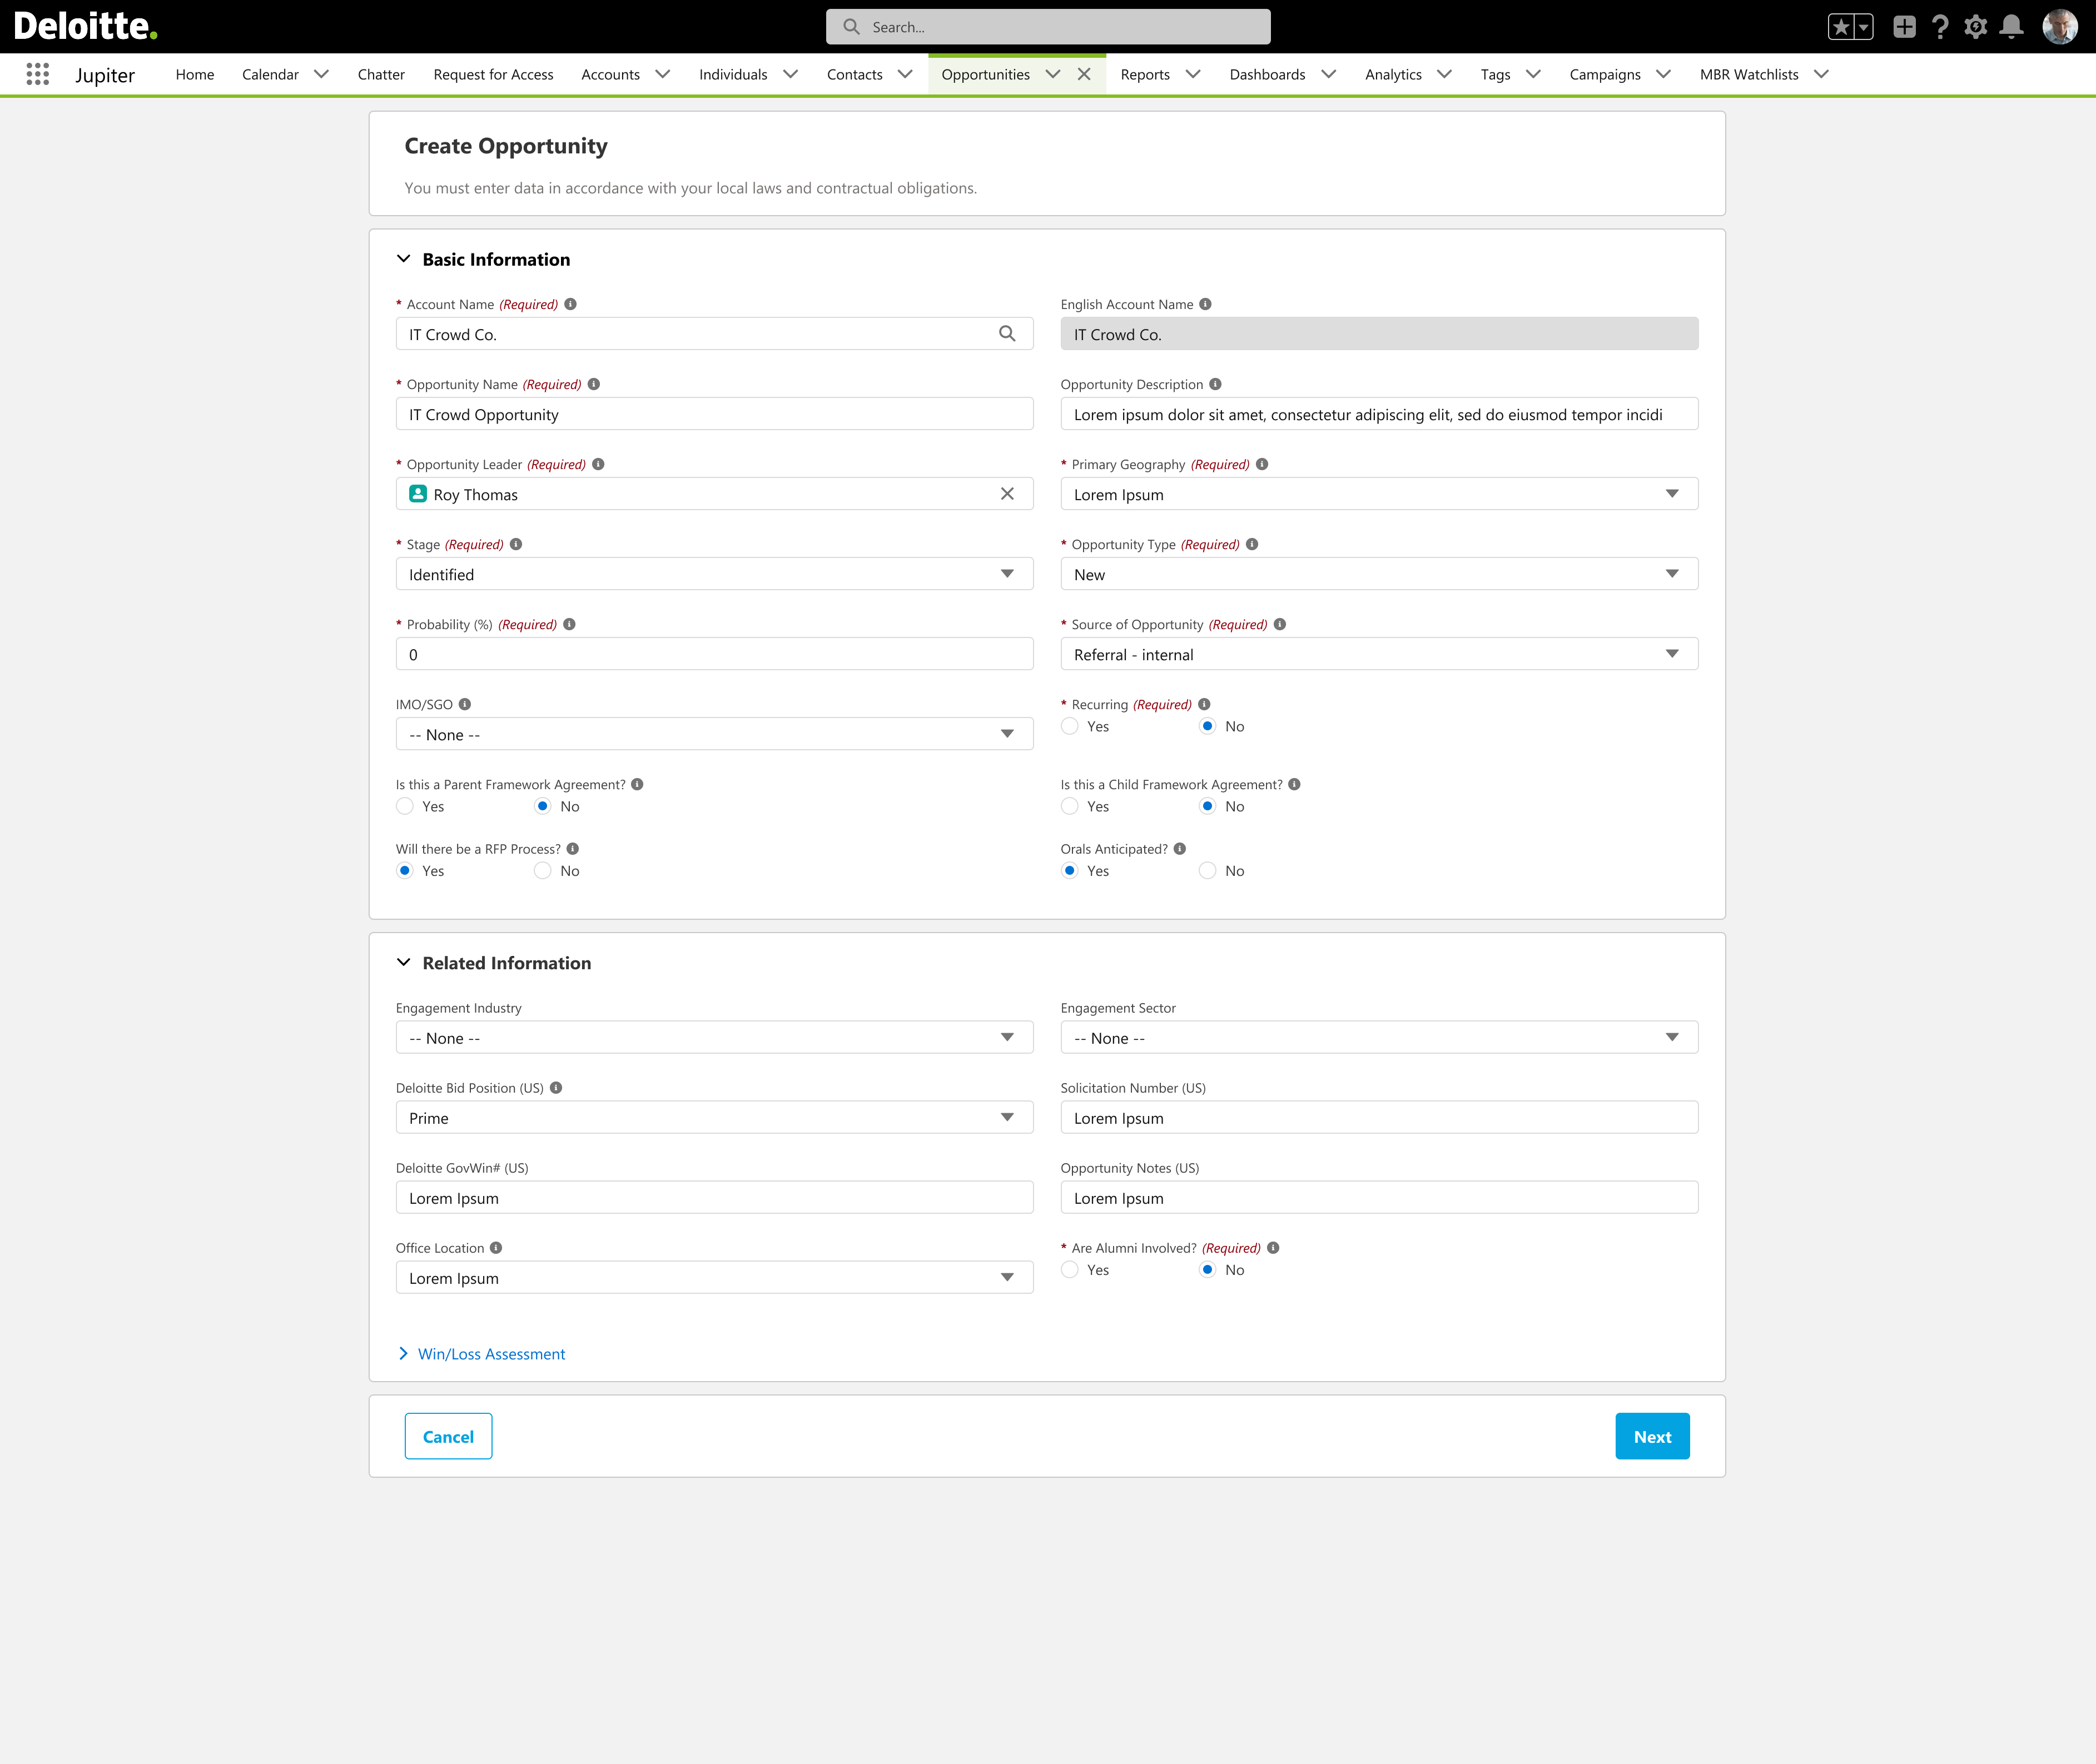Viewport: 2096px width, 1764px height.
Task: Open the help question mark icon
Action: [1940, 27]
